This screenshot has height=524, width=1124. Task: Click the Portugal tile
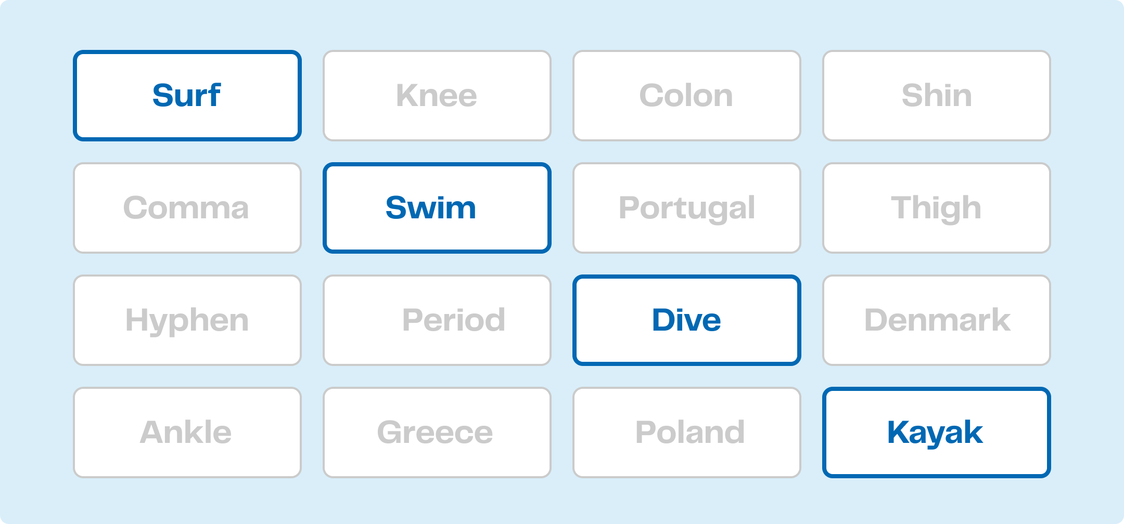tap(687, 208)
